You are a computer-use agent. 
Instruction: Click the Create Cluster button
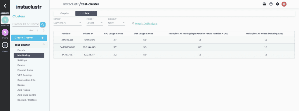tap(29, 38)
